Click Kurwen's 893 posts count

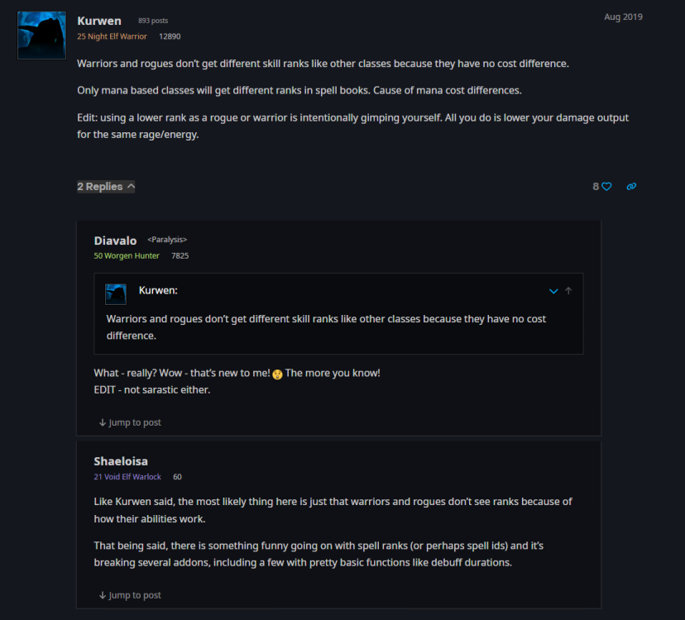(x=153, y=21)
